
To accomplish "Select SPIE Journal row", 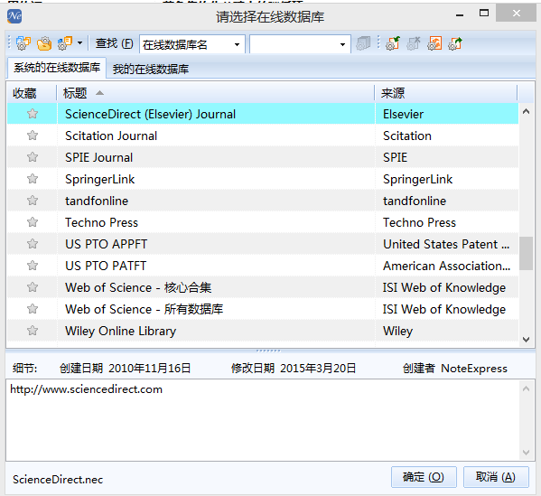I will (x=263, y=157).
